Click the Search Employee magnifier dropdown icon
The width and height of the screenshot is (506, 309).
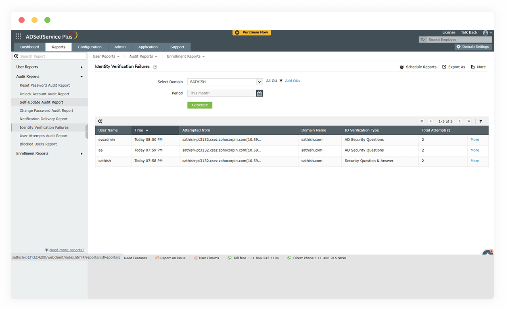pos(423,40)
